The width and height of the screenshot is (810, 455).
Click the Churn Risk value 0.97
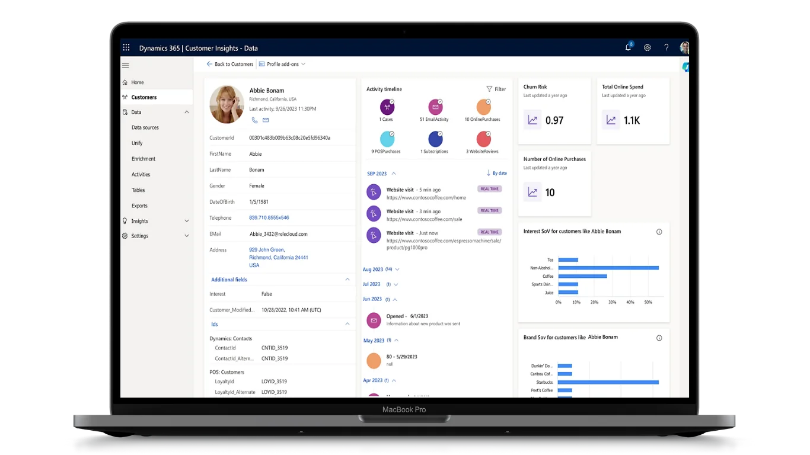tap(554, 120)
